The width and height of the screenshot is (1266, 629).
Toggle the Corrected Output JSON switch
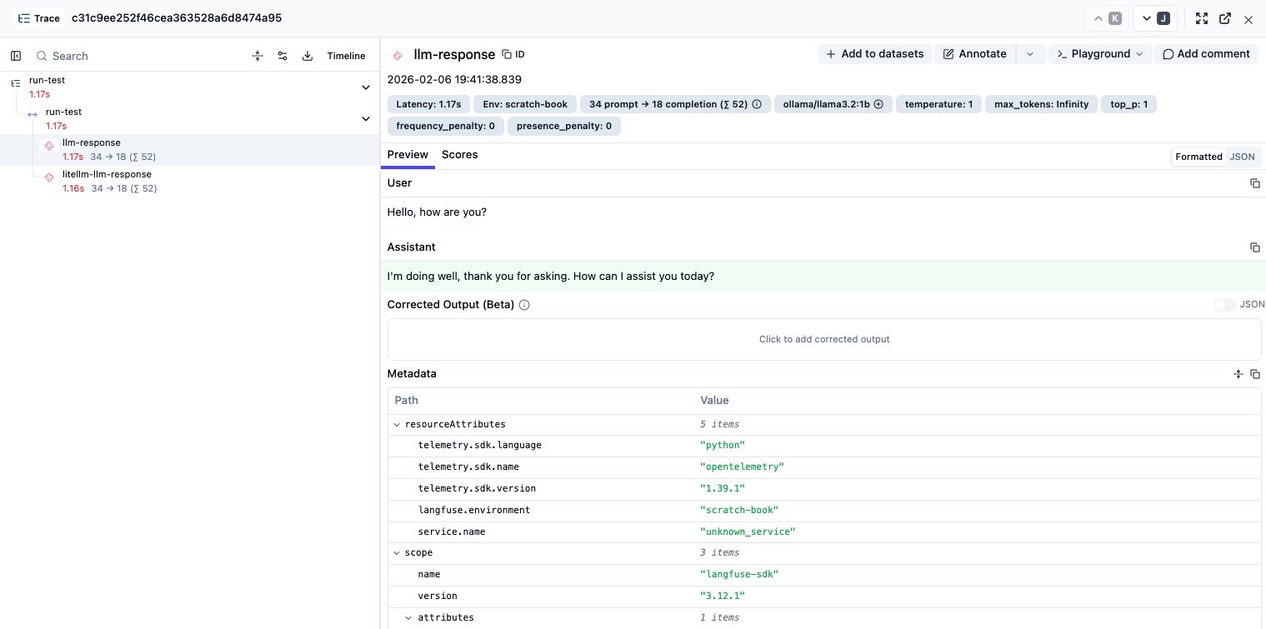[x=1224, y=305]
